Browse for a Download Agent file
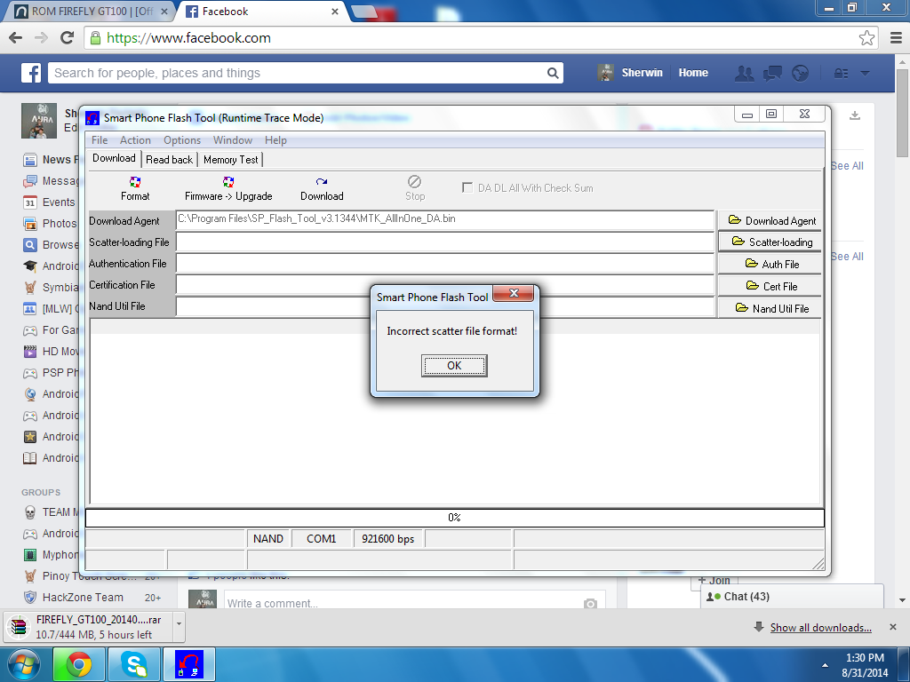Viewport: 910px width, 682px height. 770,220
